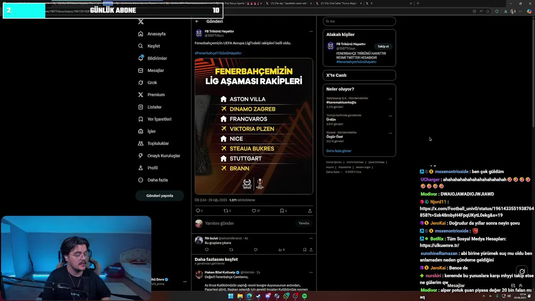This screenshot has height=301, width=535.
Task: Like the post with heart icon
Action: point(254,211)
